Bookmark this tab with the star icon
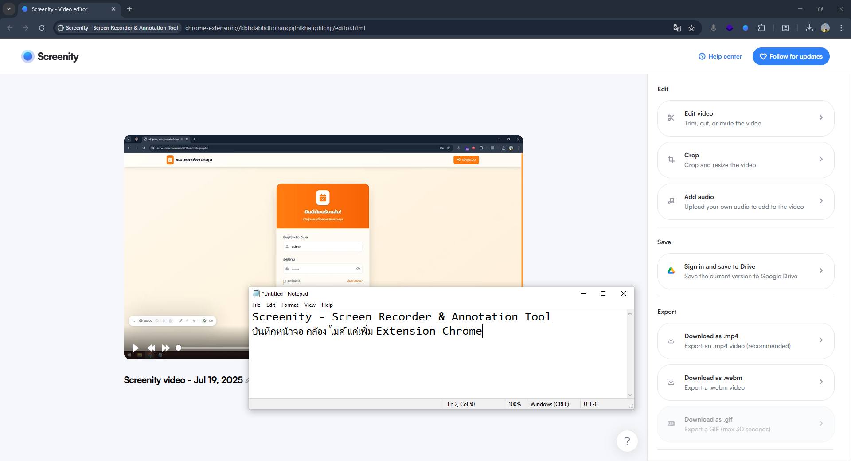851x461 pixels. [x=691, y=28]
